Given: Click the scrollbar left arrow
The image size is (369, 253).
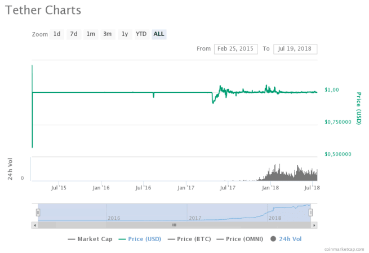Looking at the screenshot, I should 34,225.
